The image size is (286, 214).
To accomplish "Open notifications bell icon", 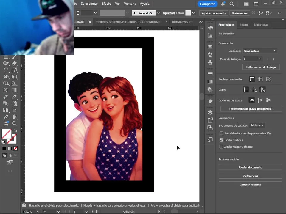I will (223, 4).
